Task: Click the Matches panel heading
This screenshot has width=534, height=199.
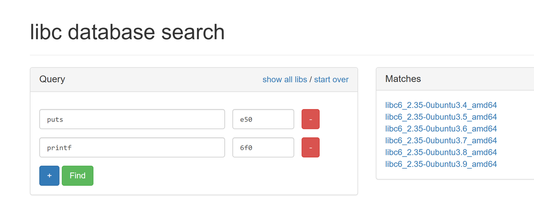Action: tap(403, 79)
